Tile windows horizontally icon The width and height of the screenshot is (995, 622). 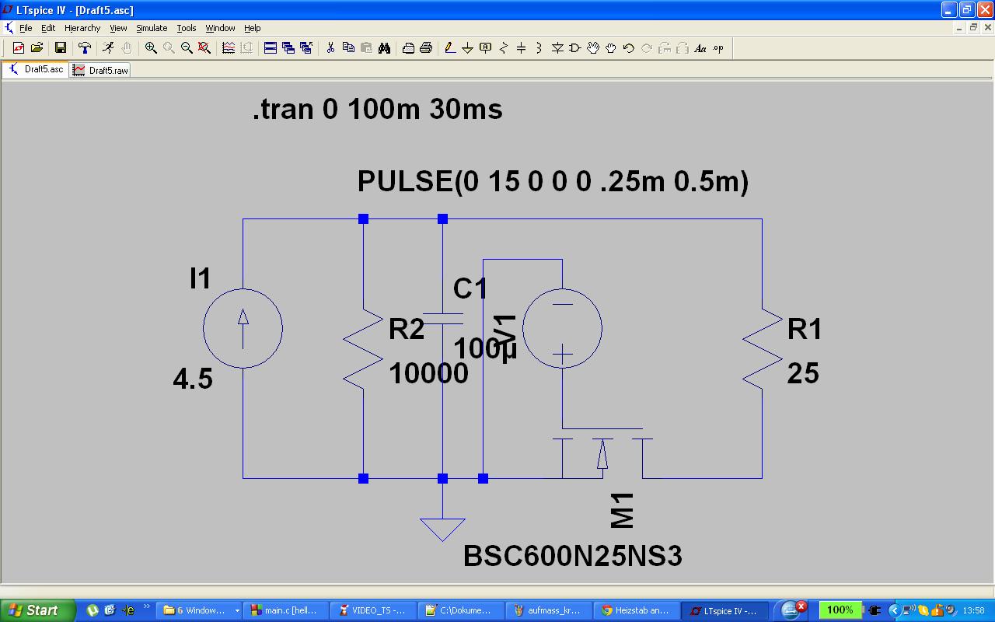[x=271, y=48]
